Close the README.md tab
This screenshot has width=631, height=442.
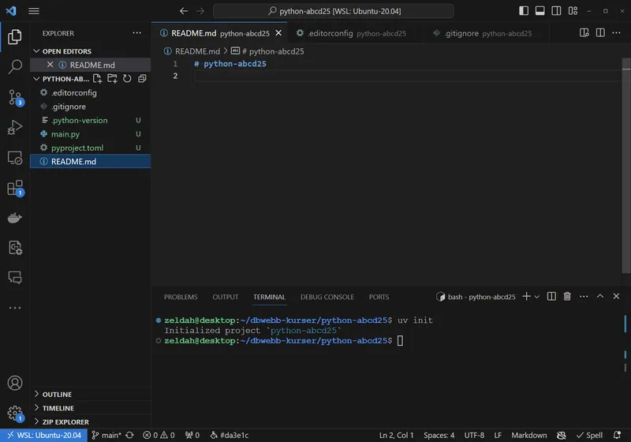[x=278, y=33]
